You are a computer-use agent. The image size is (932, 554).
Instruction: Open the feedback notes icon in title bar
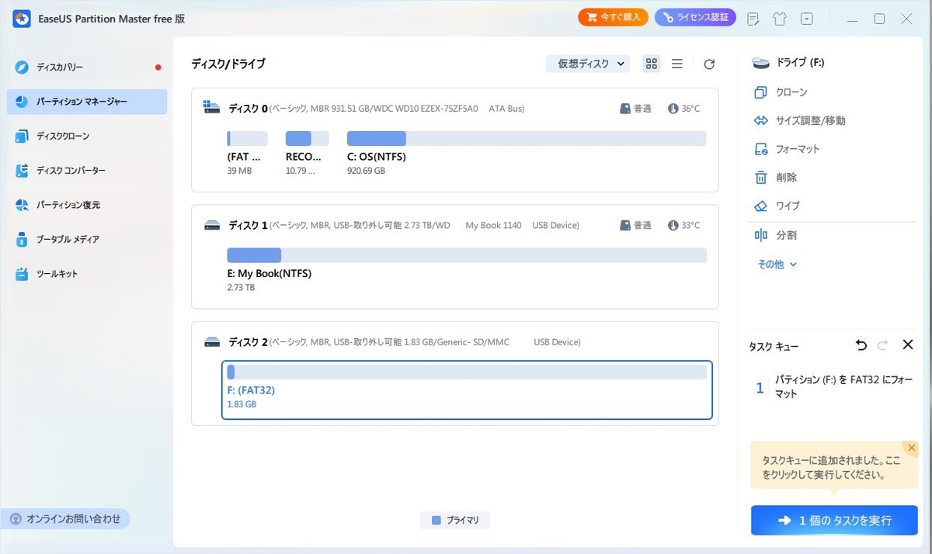click(x=753, y=19)
